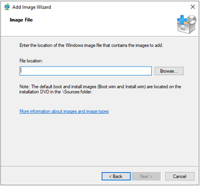
Task: Click the Add Image Wizard title bar icon
Action: 7,7
